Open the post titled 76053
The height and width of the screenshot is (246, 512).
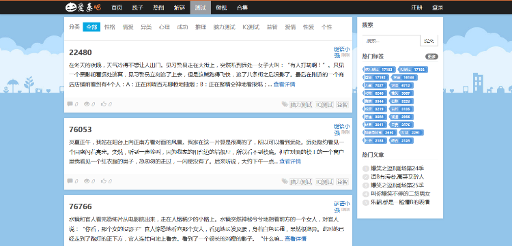tap(81, 129)
